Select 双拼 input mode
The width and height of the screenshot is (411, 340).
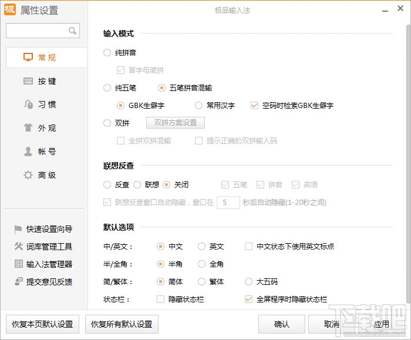pyautogui.click(x=107, y=123)
